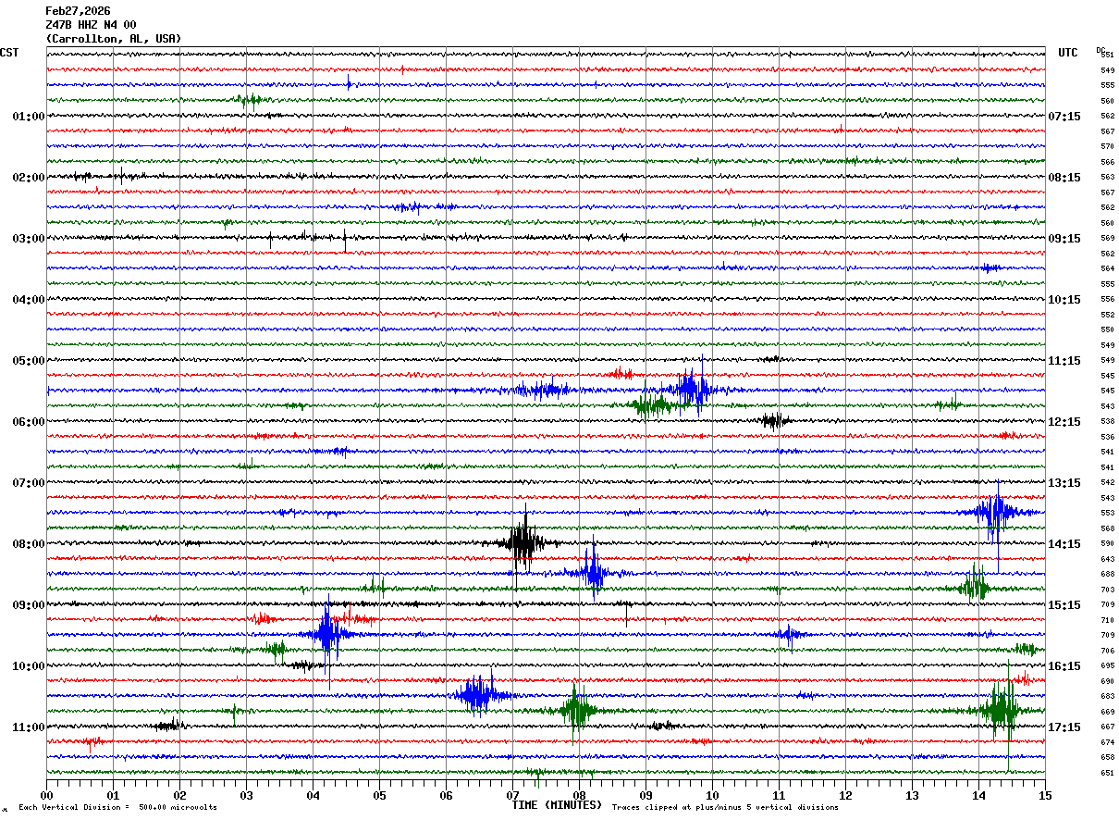
Task: Click the DC offset value 643
Action: [1107, 559]
